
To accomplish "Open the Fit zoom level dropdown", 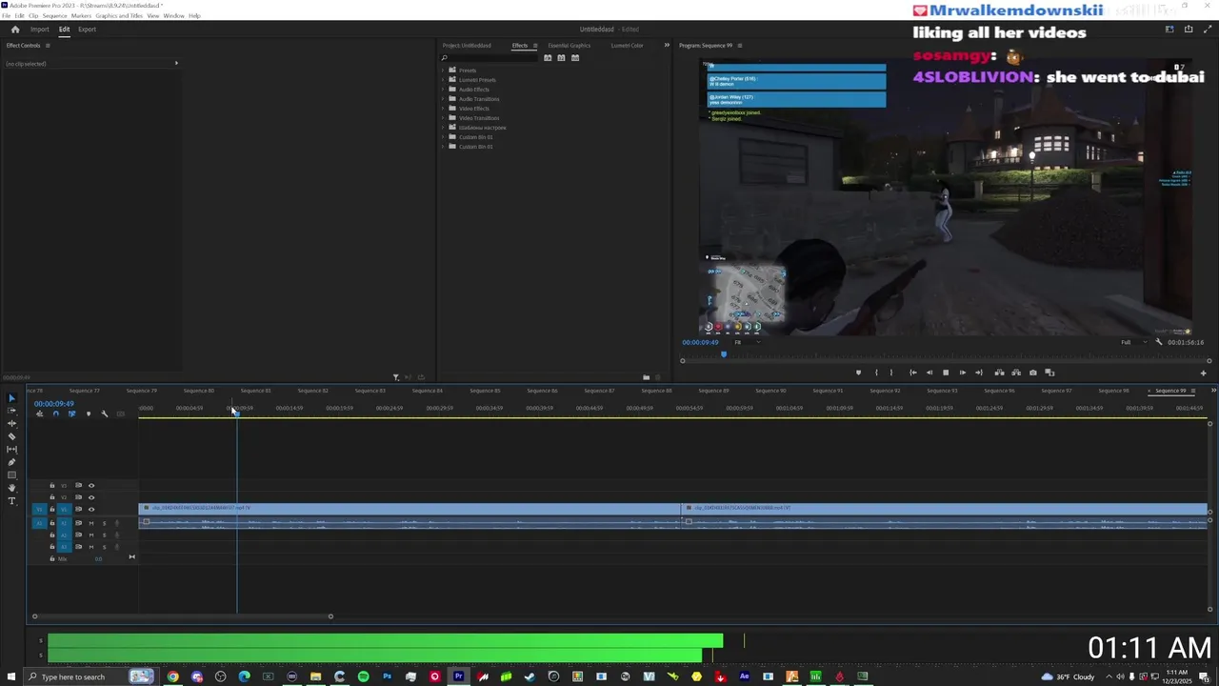I will [x=746, y=342].
